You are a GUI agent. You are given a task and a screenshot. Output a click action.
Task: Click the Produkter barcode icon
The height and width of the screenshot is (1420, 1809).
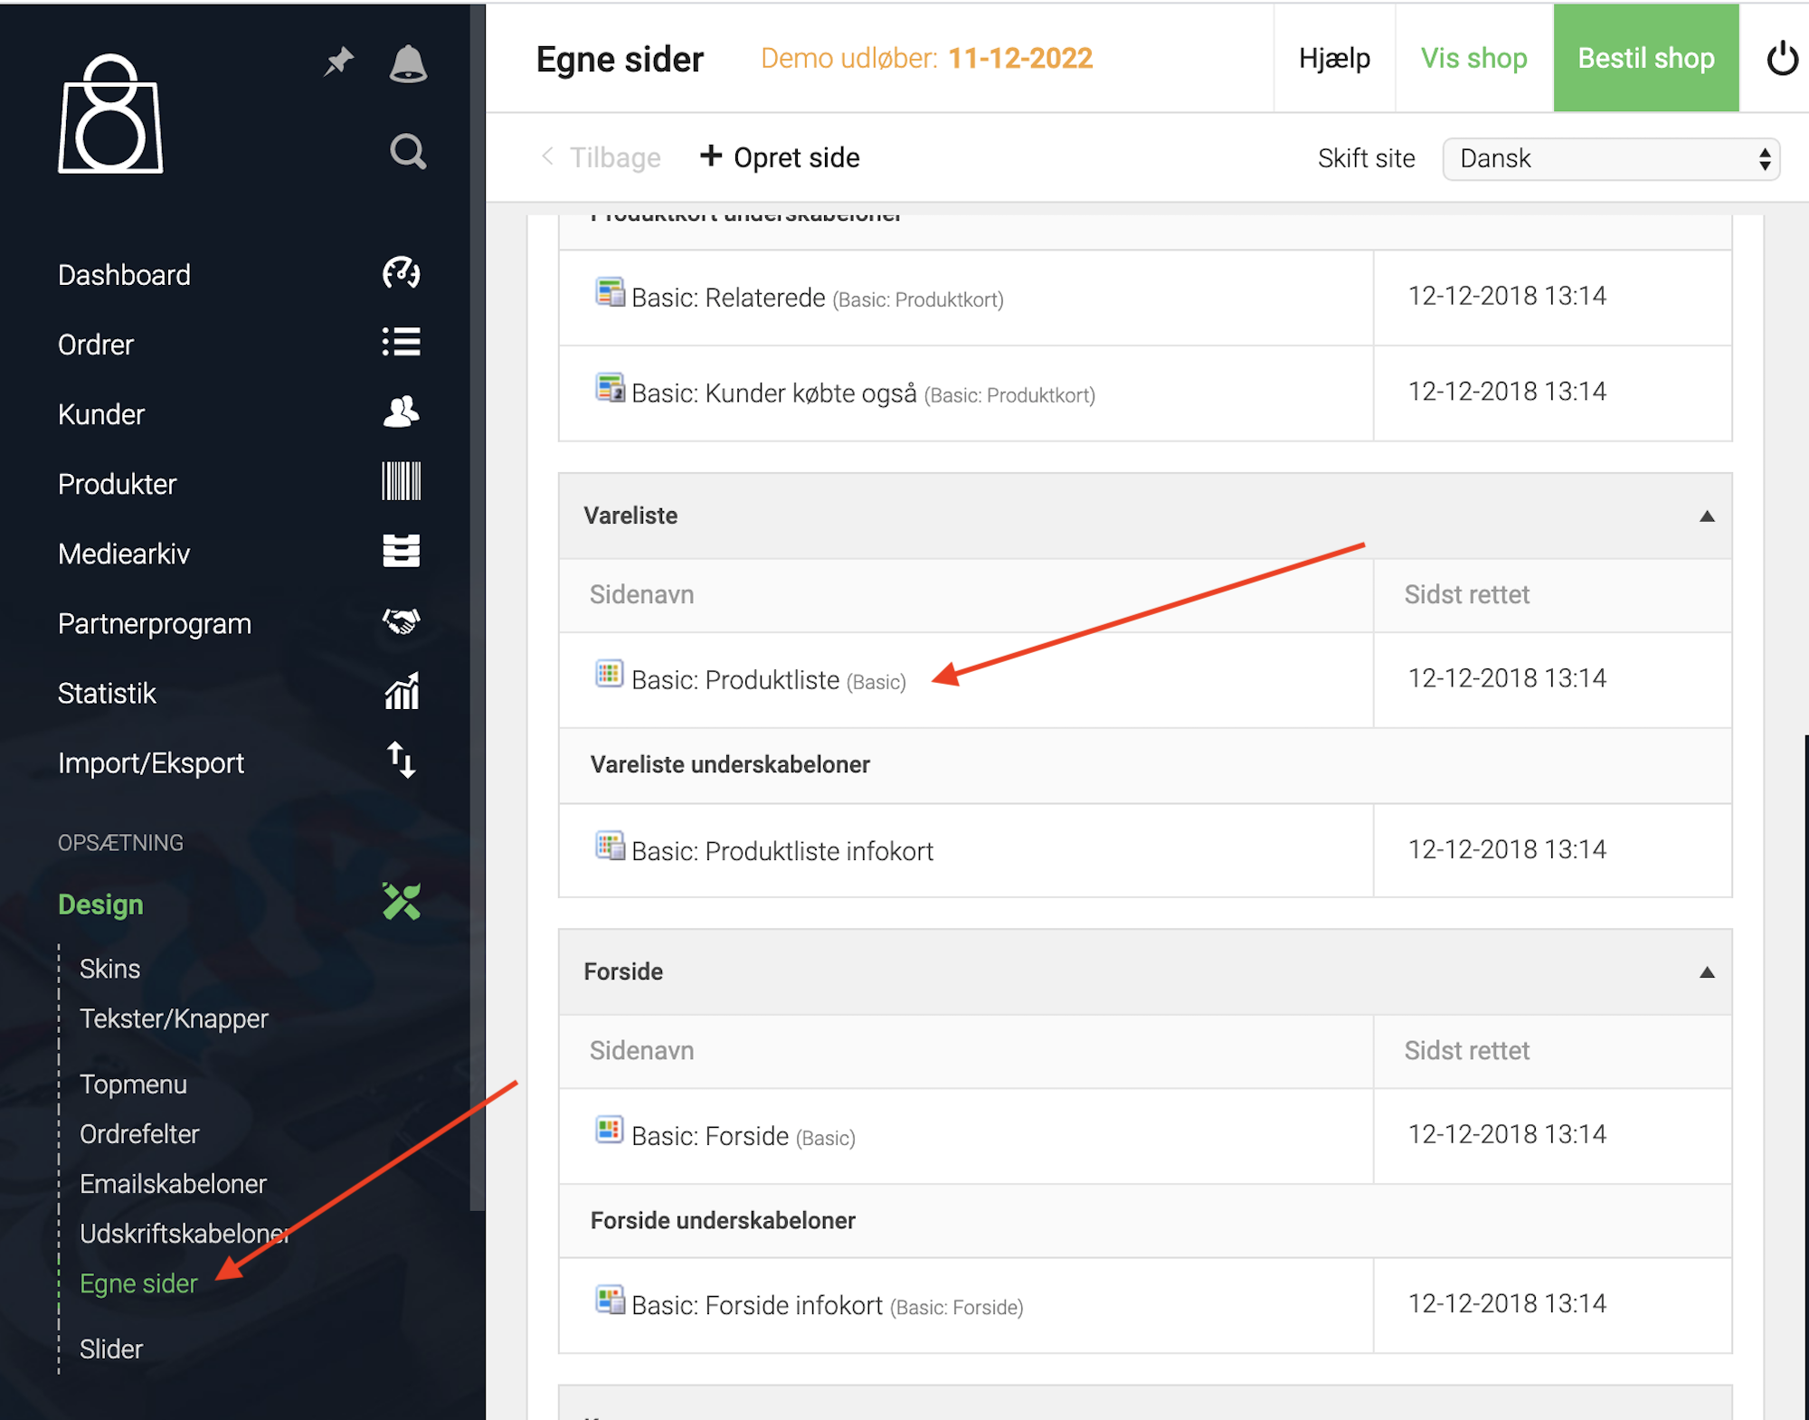[401, 482]
